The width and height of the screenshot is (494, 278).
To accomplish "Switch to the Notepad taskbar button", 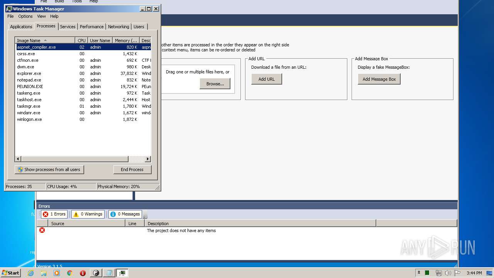I will (109, 273).
